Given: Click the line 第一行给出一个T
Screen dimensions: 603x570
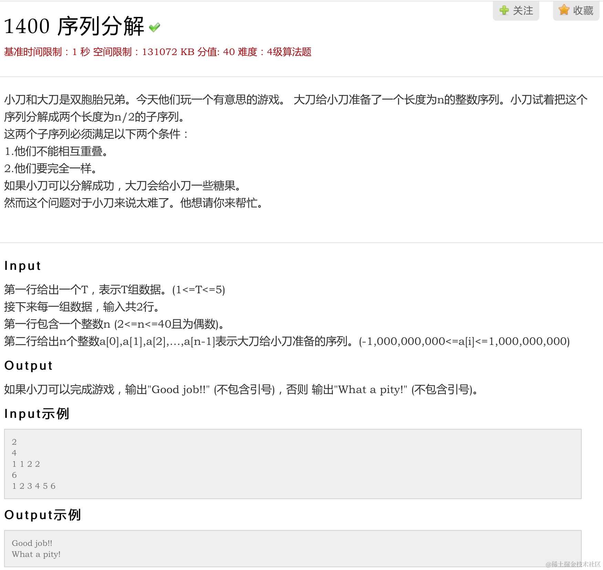Looking at the screenshot, I should pyautogui.click(x=115, y=290).
